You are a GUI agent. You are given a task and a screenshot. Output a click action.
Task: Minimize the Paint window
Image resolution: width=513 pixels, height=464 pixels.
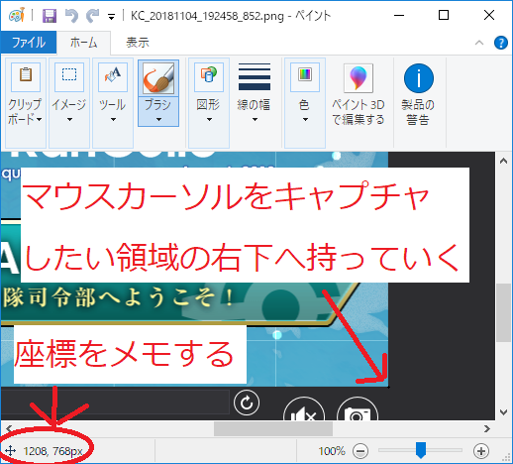pos(399,15)
